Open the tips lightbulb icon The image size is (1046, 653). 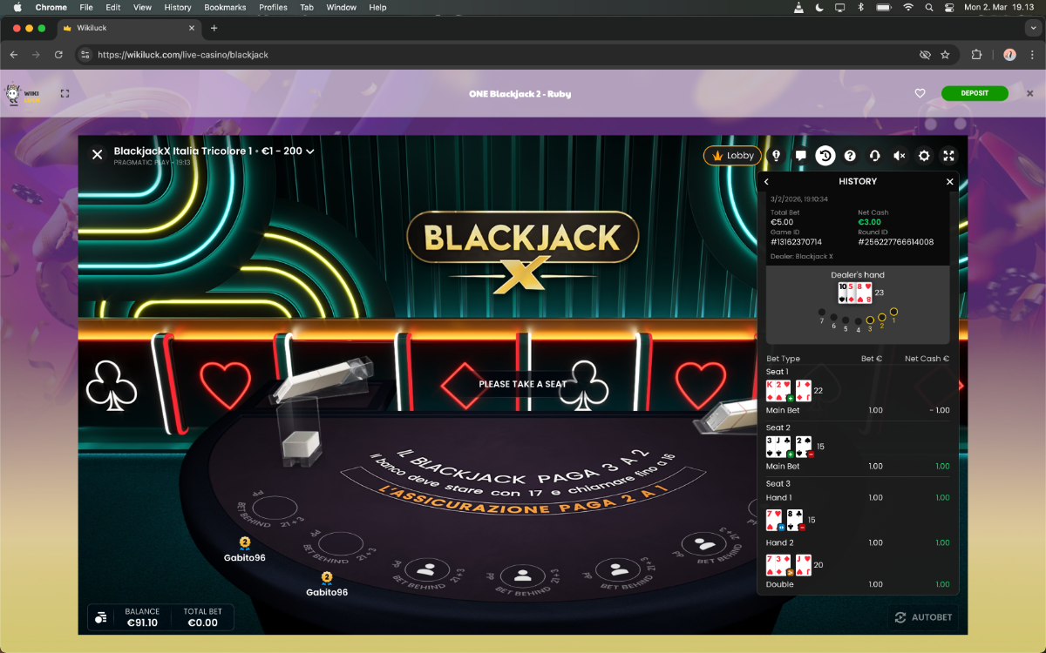pyautogui.click(x=776, y=156)
